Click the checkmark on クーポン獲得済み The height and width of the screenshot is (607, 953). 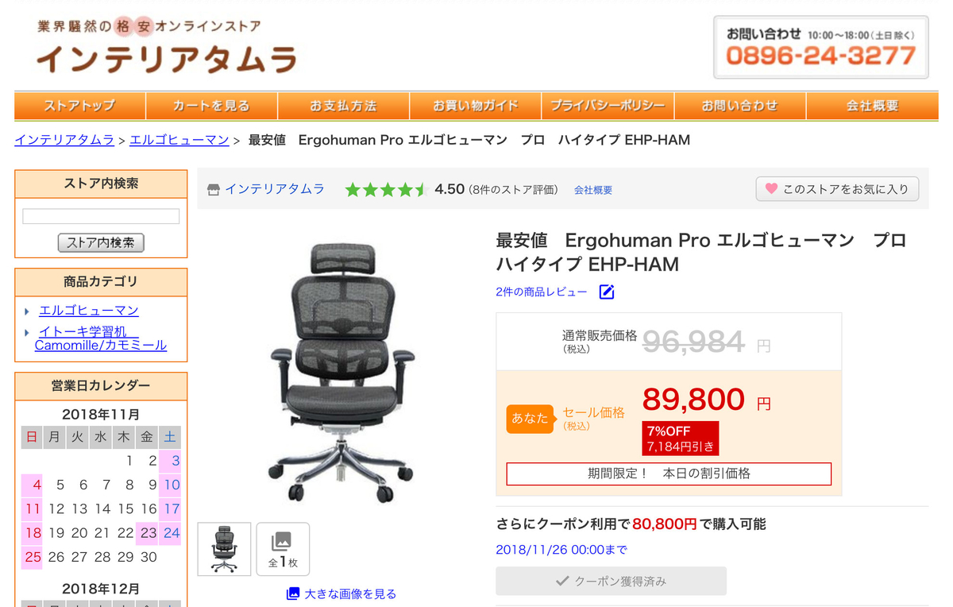[562, 582]
